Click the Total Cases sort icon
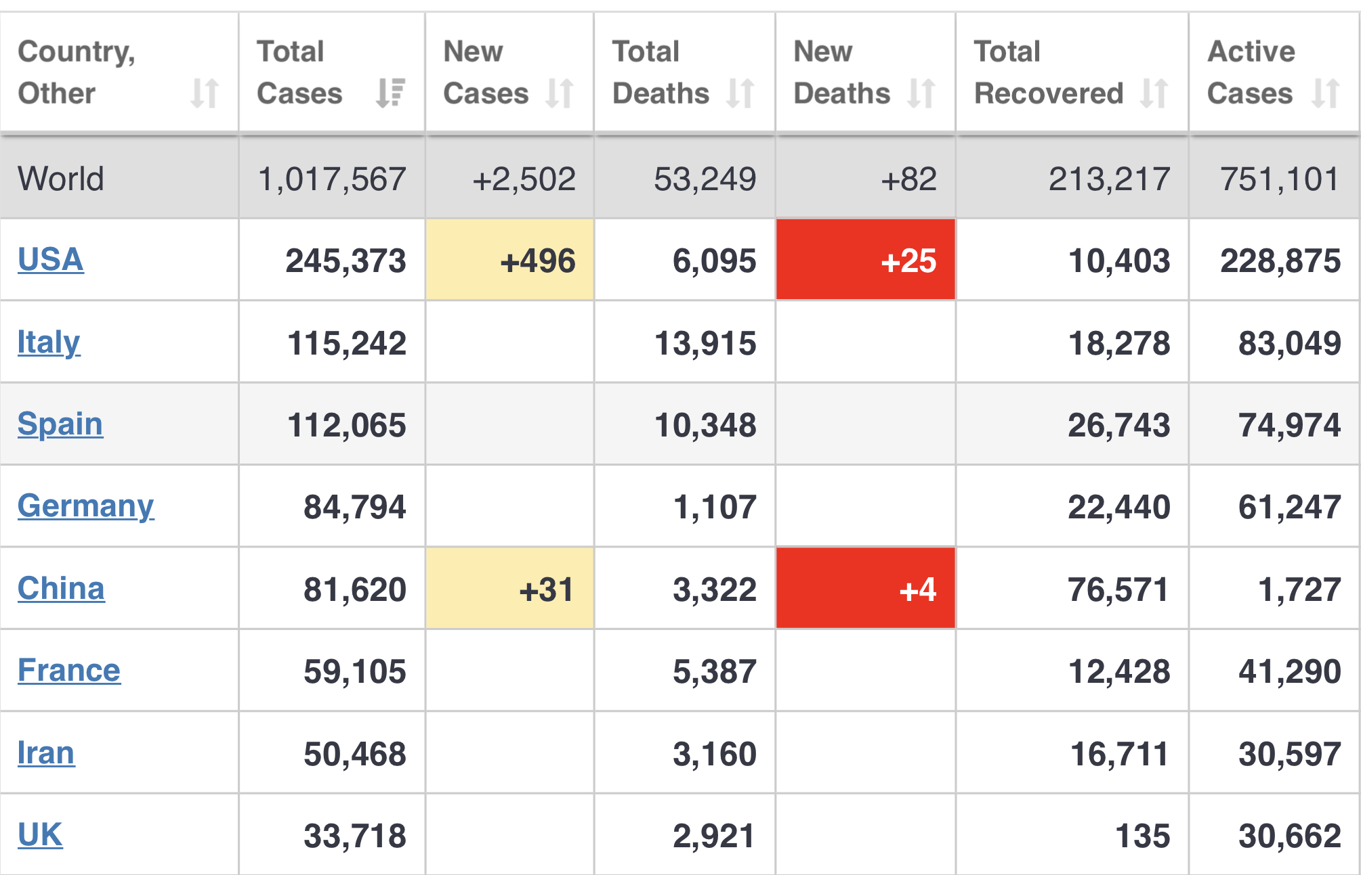 pyautogui.click(x=390, y=93)
